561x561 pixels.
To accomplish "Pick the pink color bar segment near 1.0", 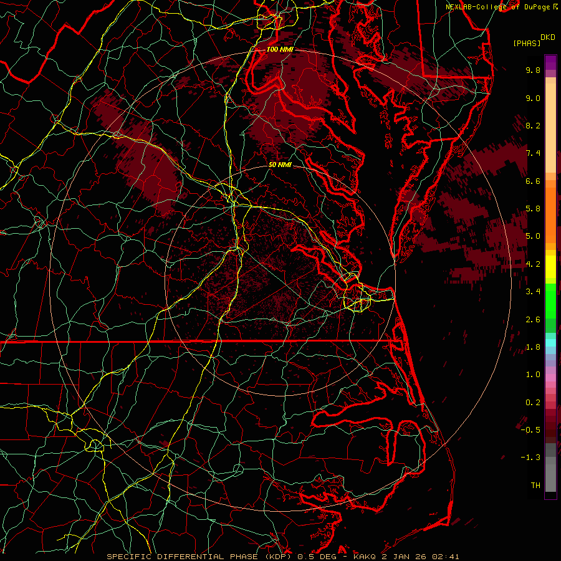I will tap(550, 378).
